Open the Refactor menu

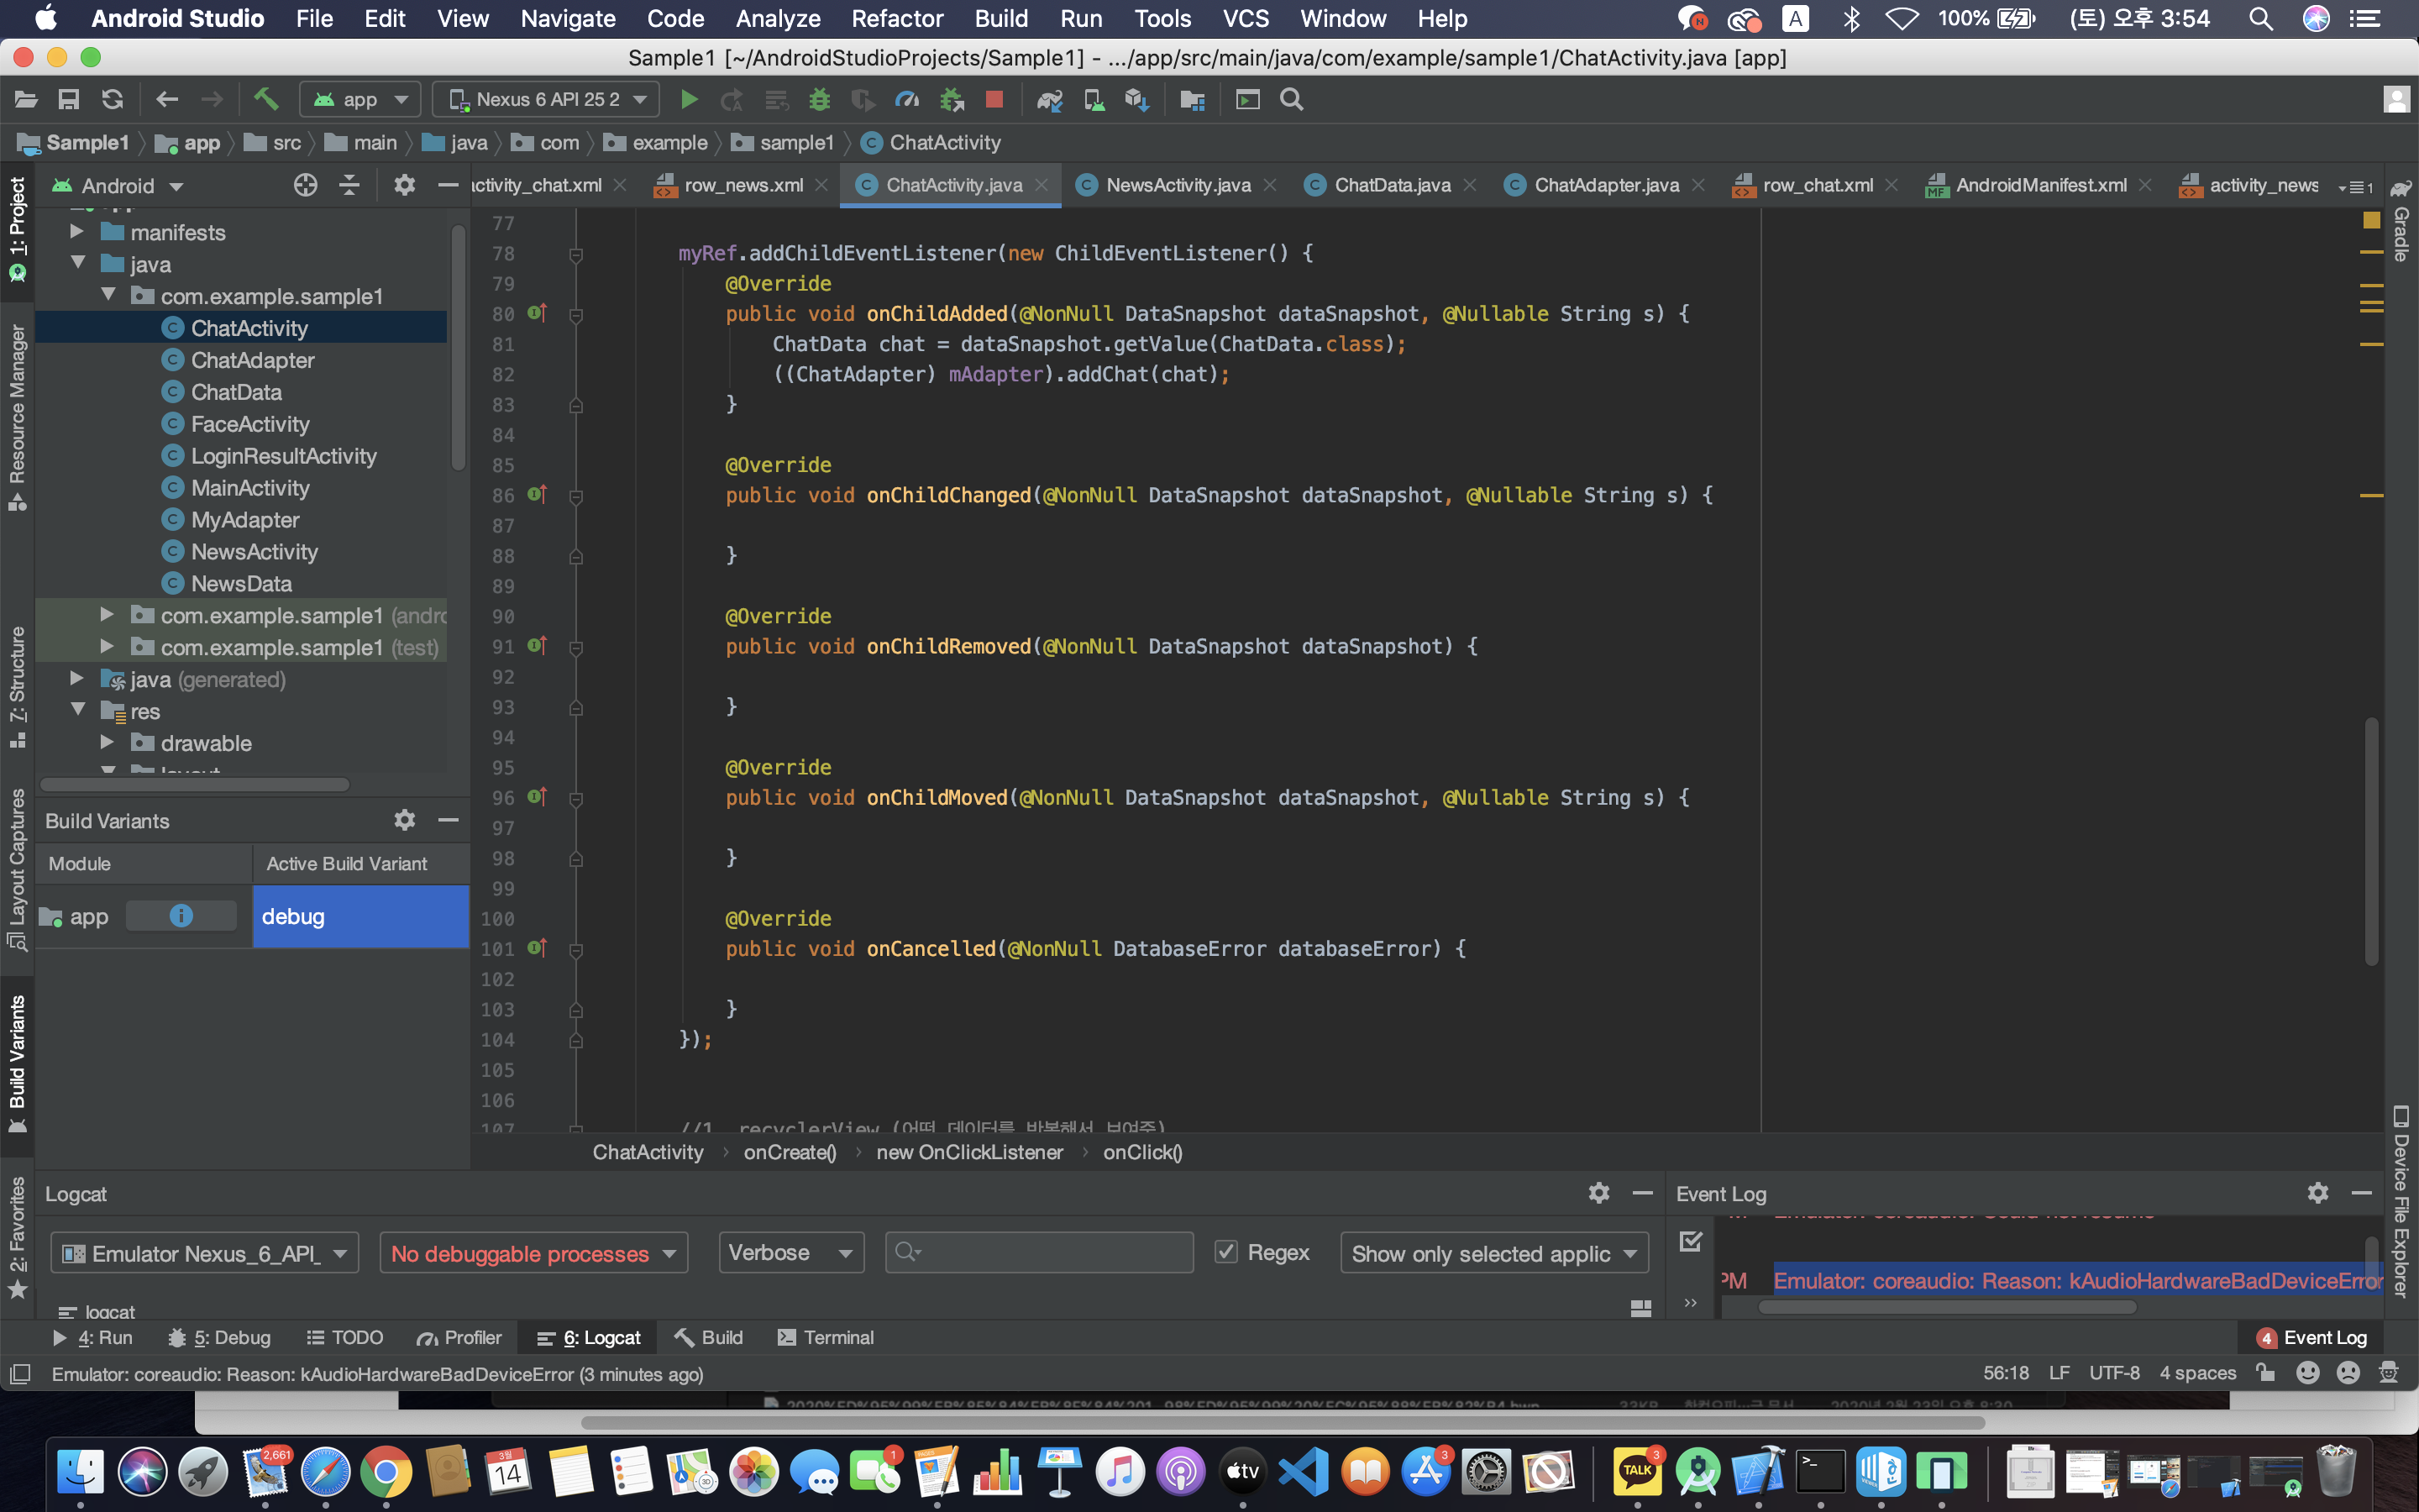(897, 19)
